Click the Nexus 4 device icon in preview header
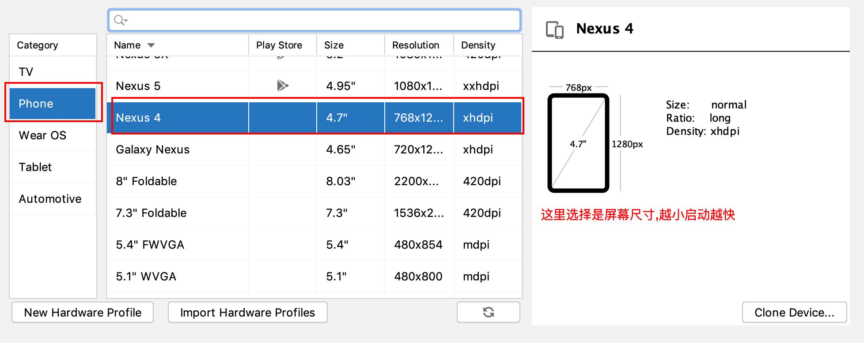This screenshot has width=864, height=343. coord(555,30)
